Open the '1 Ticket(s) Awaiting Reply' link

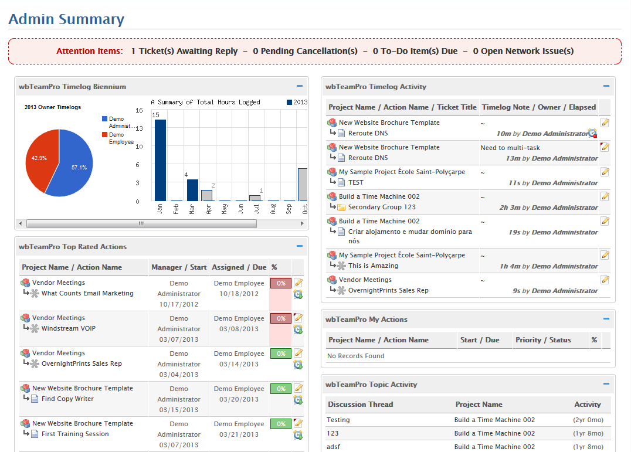pyautogui.click(x=184, y=51)
